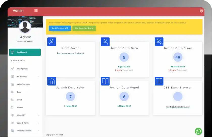Viewport: 212px width, 137px height.
Task: Click the Admin profile avatar picture
Action: (25, 27)
